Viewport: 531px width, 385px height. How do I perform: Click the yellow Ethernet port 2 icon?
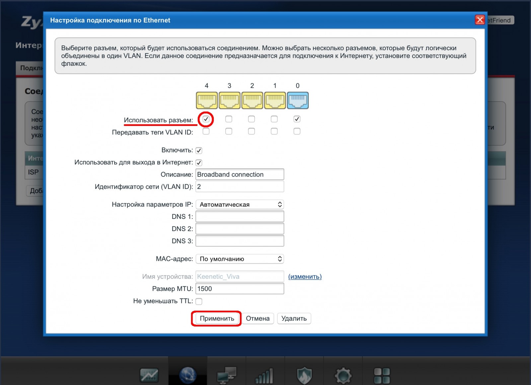252,100
